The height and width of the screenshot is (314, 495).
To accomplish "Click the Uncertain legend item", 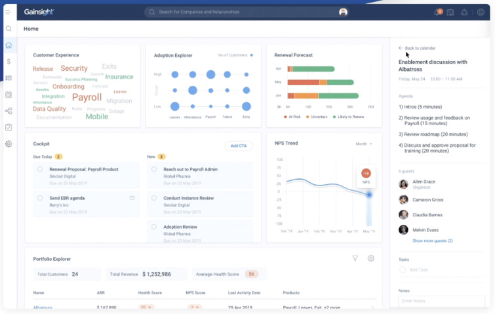I will click(x=317, y=117).
